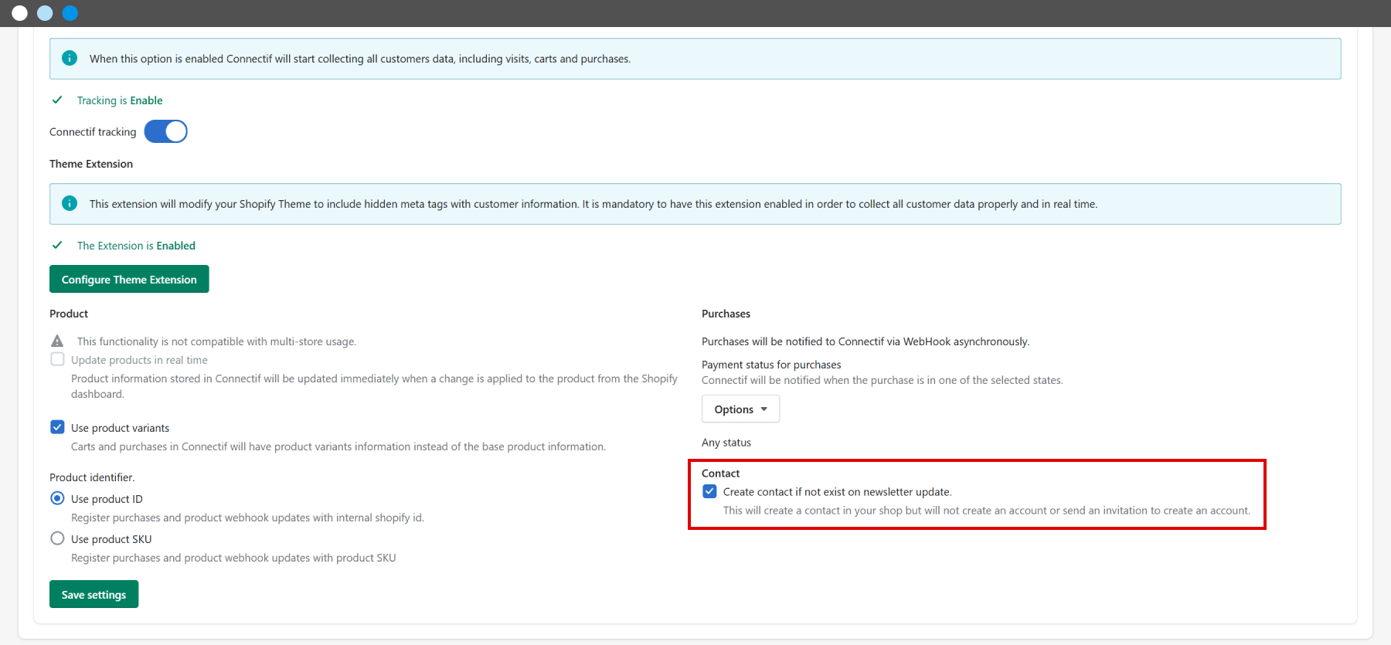Click the 'Tracking is Enable' status text
Image resolution: width=1391 pixels, height=645 pixels.
click(x=120, y=100)
